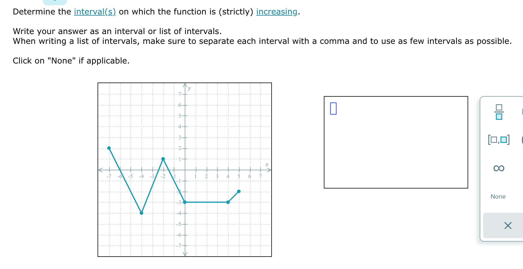Viewport: 523px width, 269px height.
Task: Click the x-axis label on the graph
Action: point(267,165)
